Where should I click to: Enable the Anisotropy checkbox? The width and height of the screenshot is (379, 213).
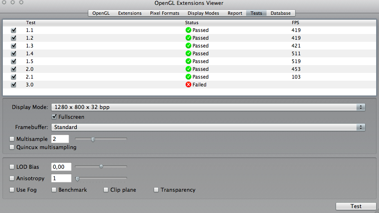(12, 179)
